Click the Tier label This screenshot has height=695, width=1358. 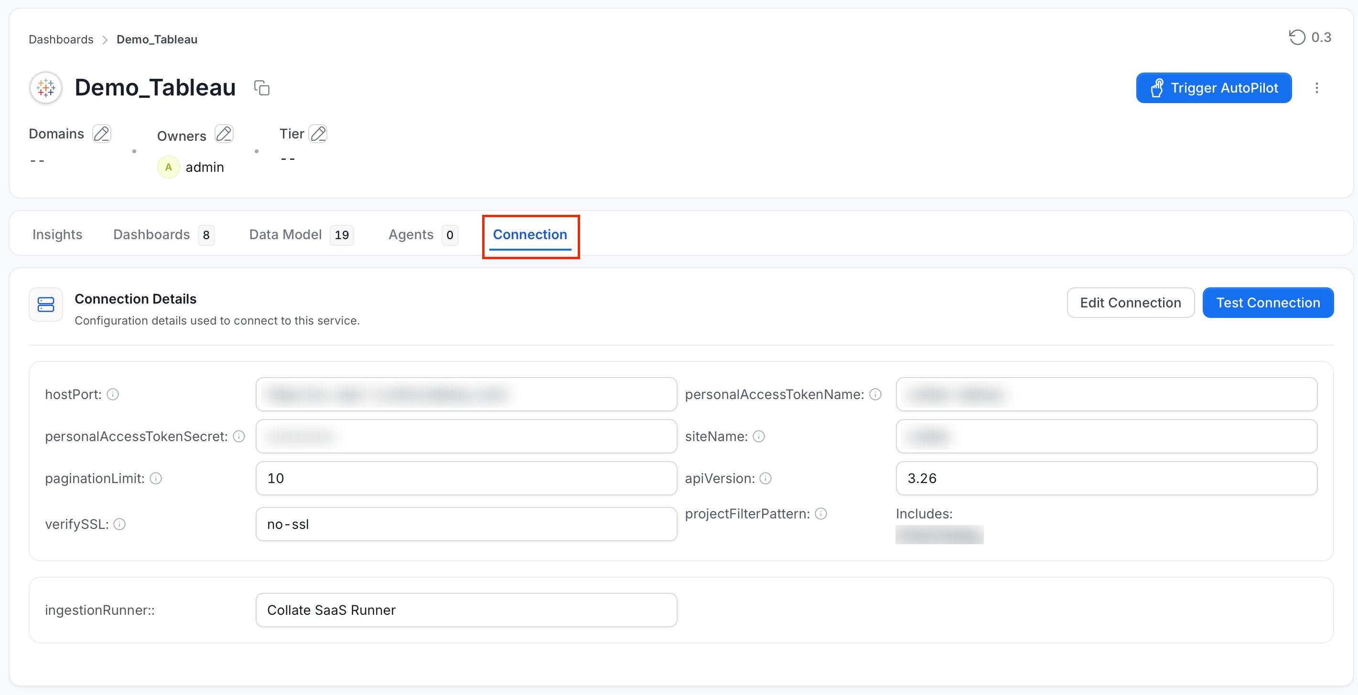291,134
